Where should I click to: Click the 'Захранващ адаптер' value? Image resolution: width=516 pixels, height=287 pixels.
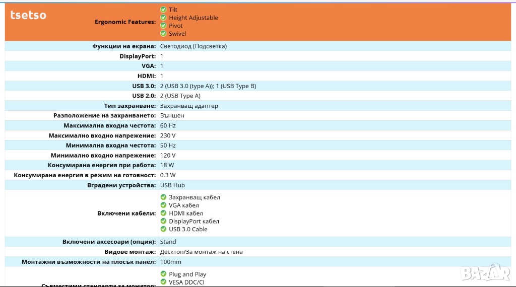point(189,106)
